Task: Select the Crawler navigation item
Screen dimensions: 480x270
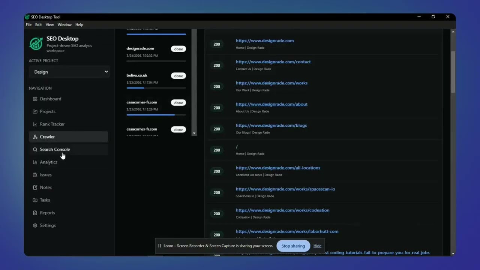Action: [68, 137]
